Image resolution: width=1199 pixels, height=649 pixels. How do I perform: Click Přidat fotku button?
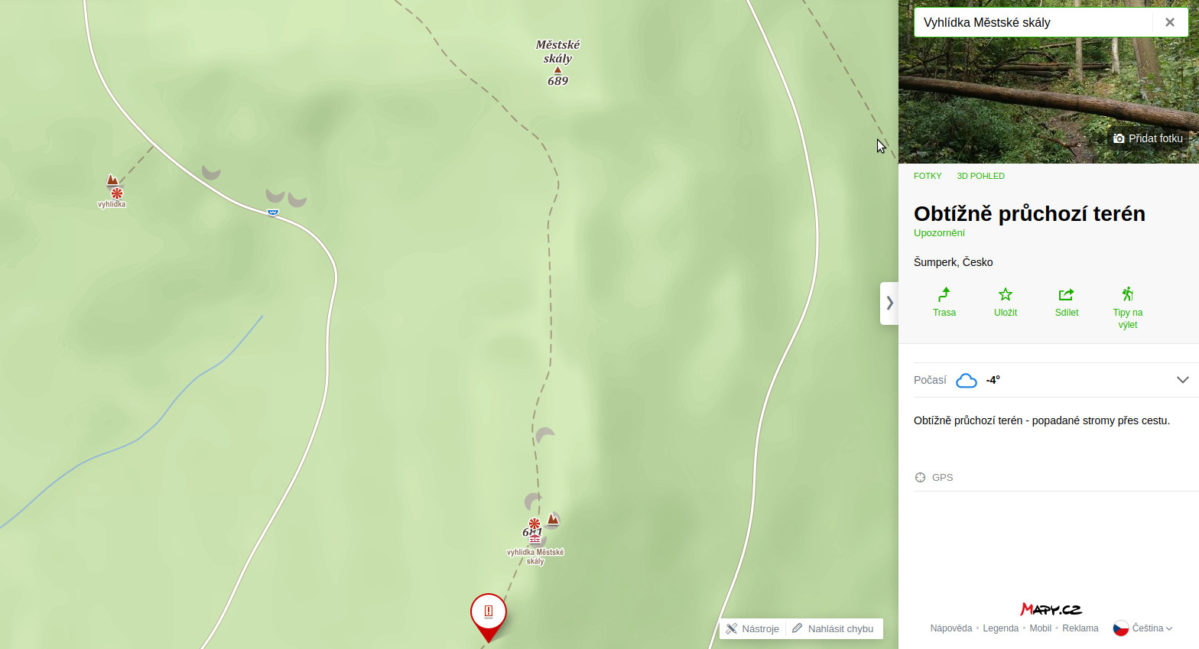1149,138
